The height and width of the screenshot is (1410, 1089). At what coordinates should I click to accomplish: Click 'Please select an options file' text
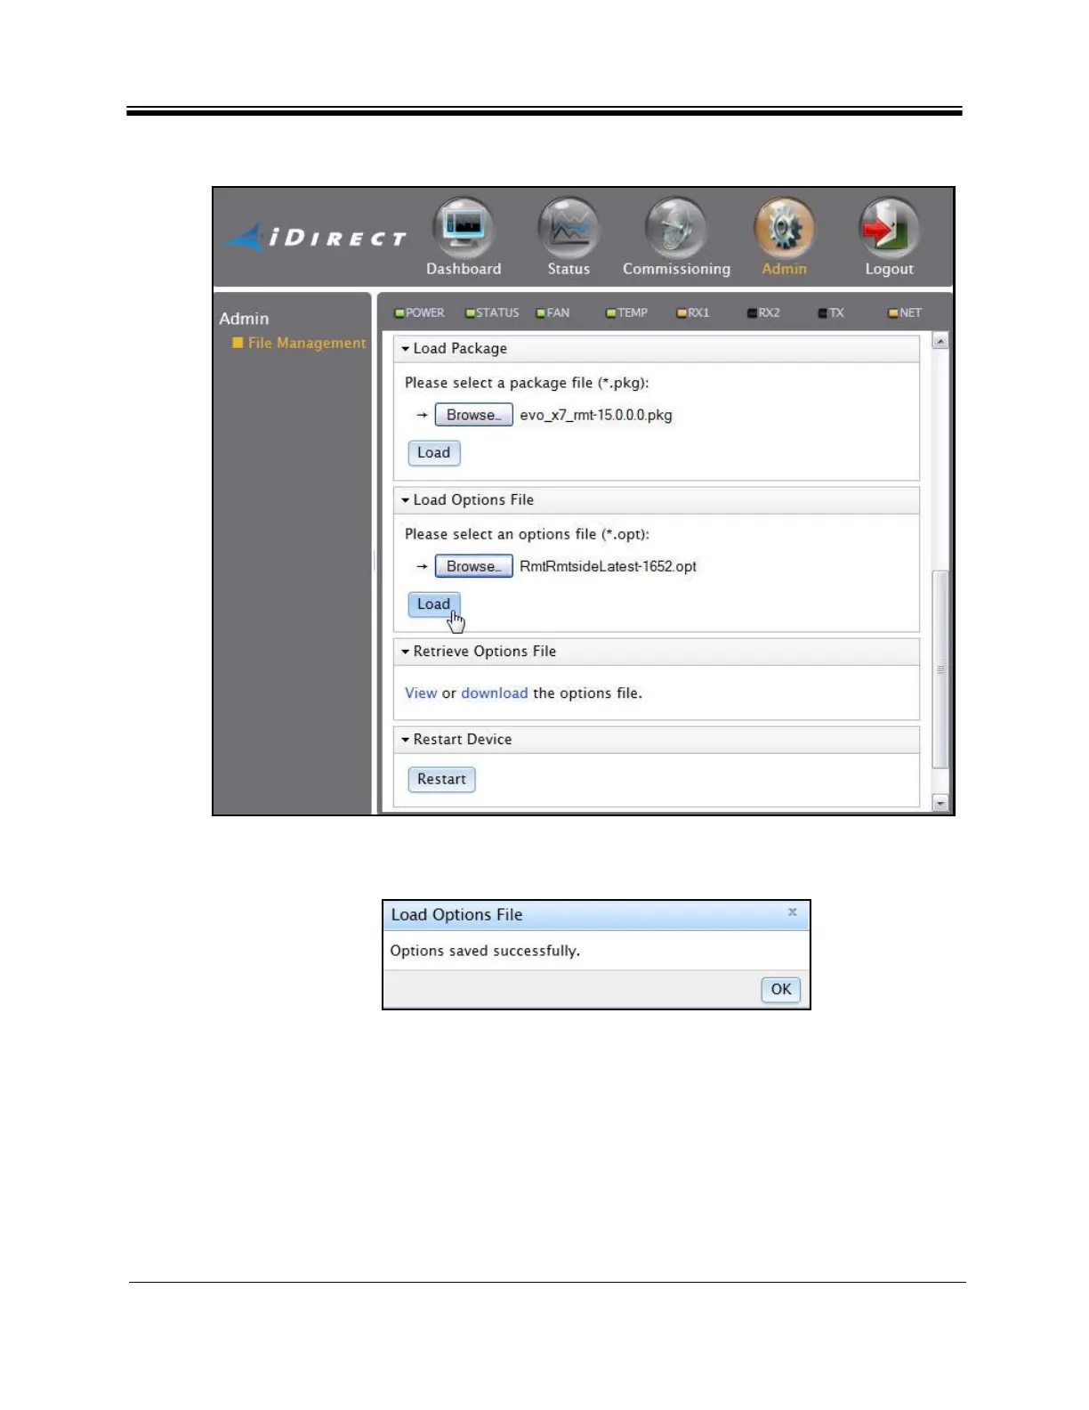[x=527, y=534]
